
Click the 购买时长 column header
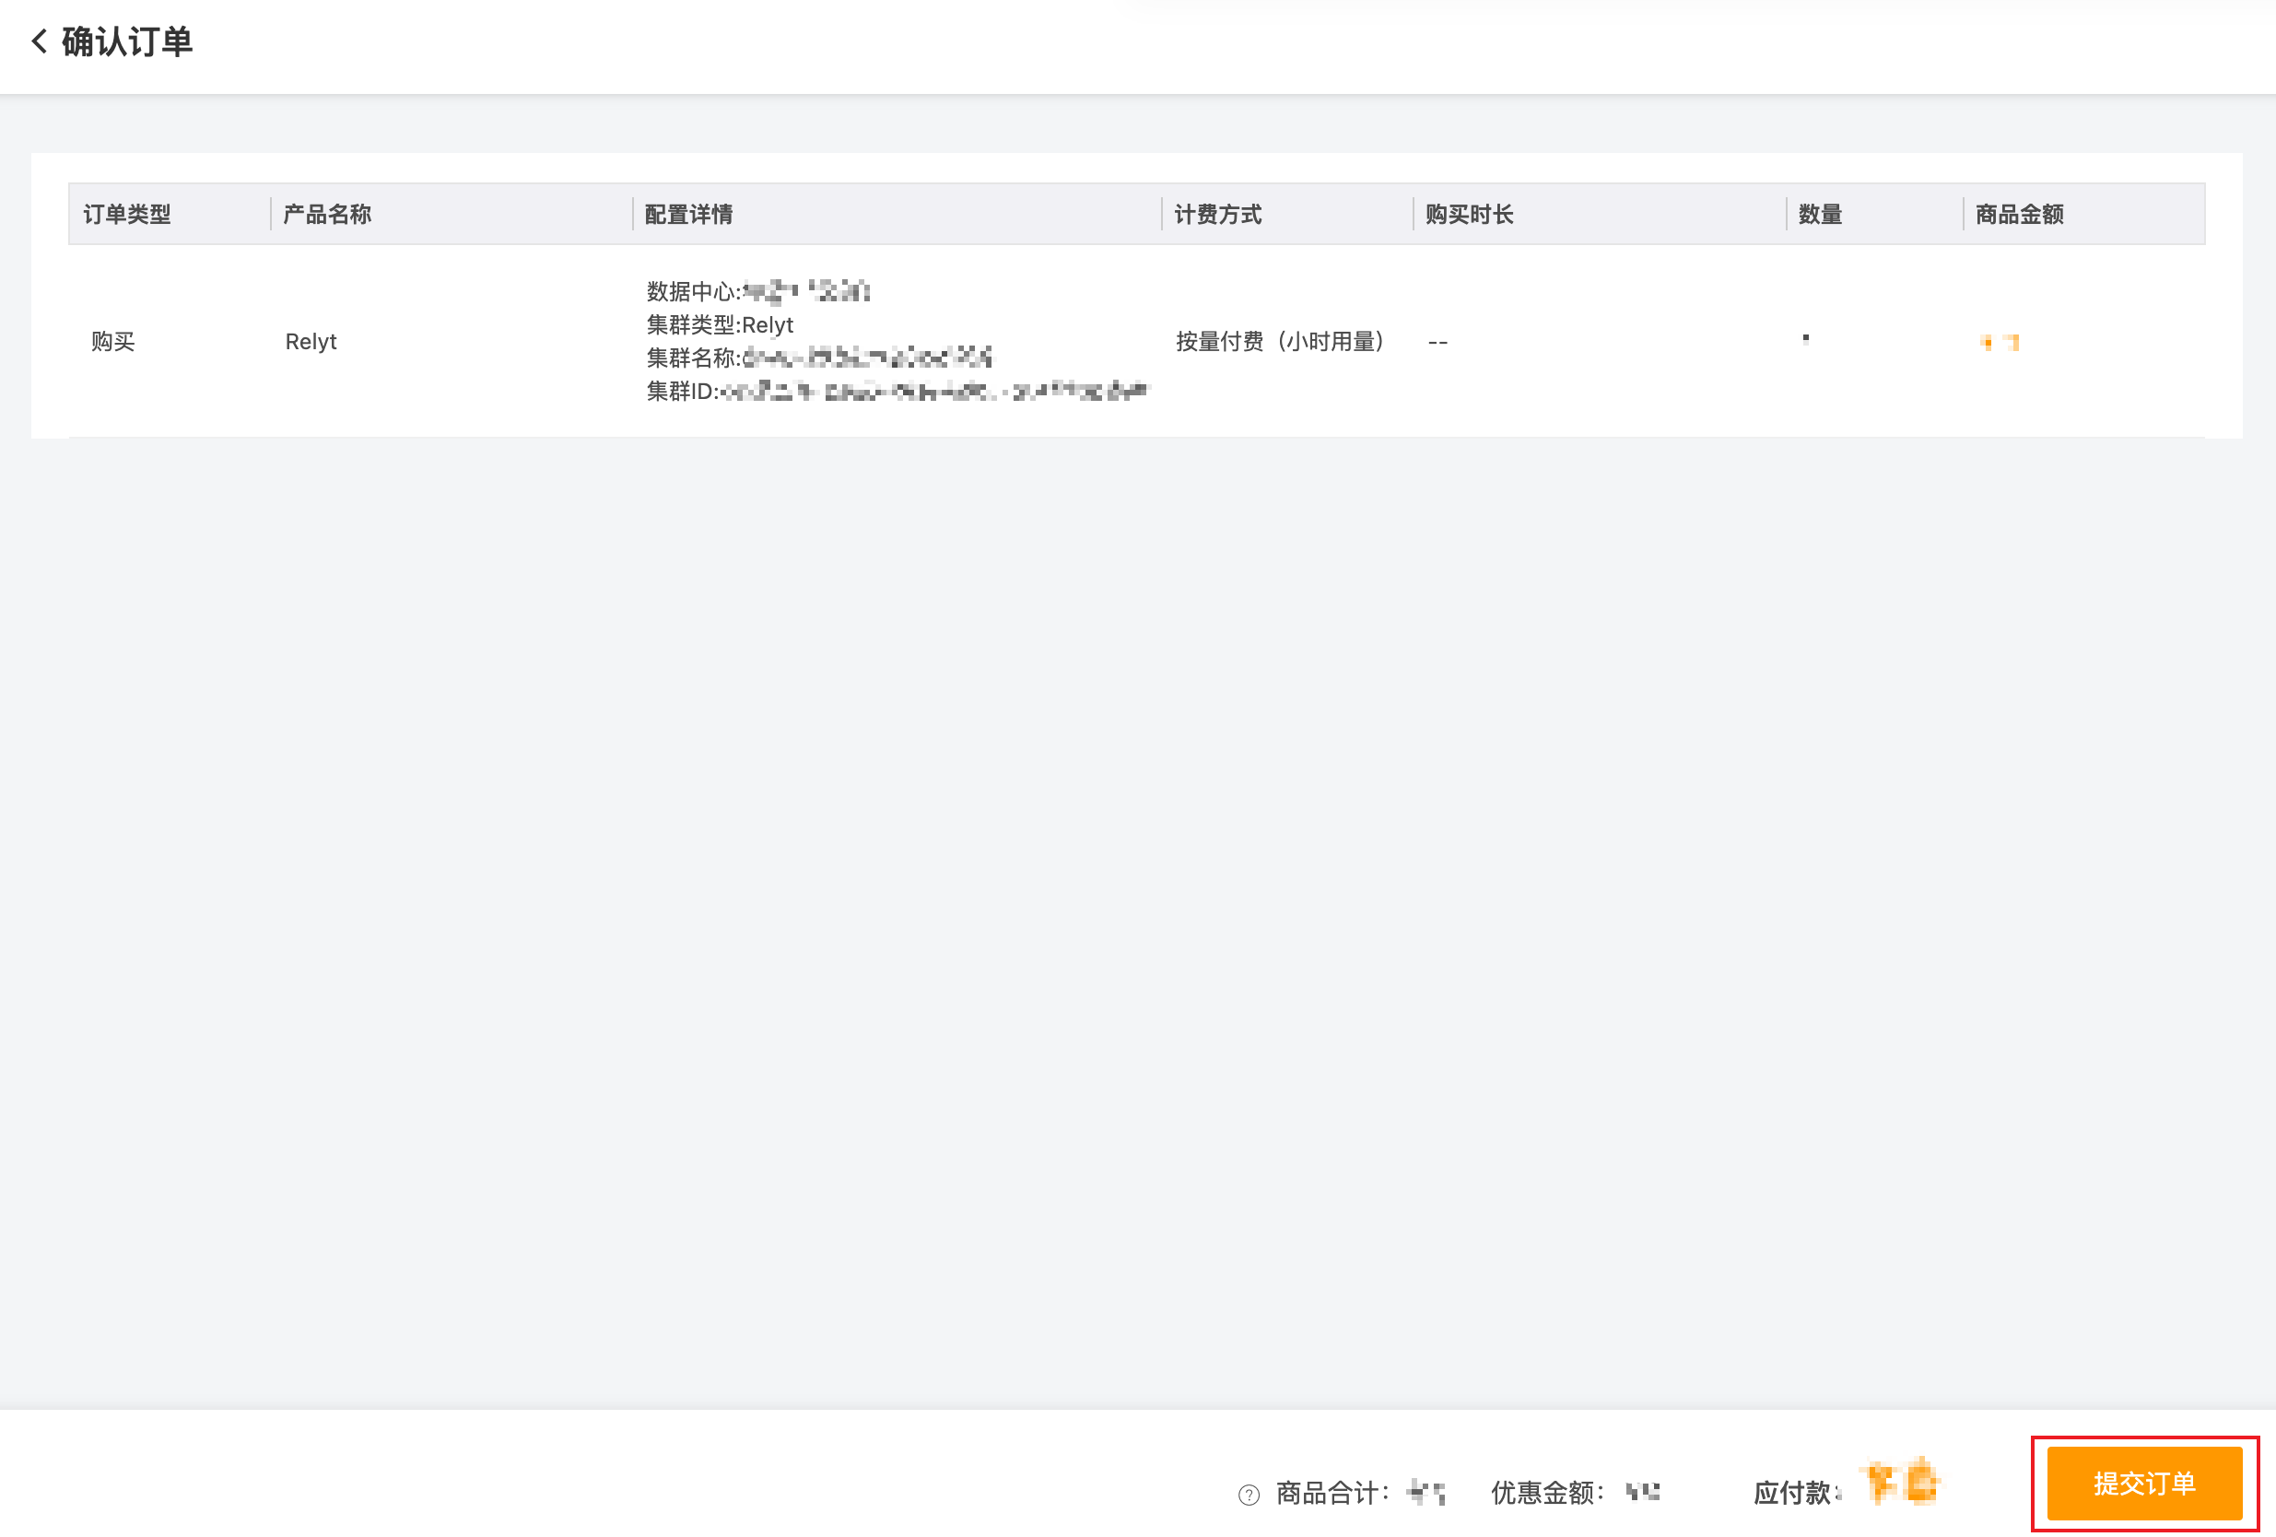(x=1469, y=214)
